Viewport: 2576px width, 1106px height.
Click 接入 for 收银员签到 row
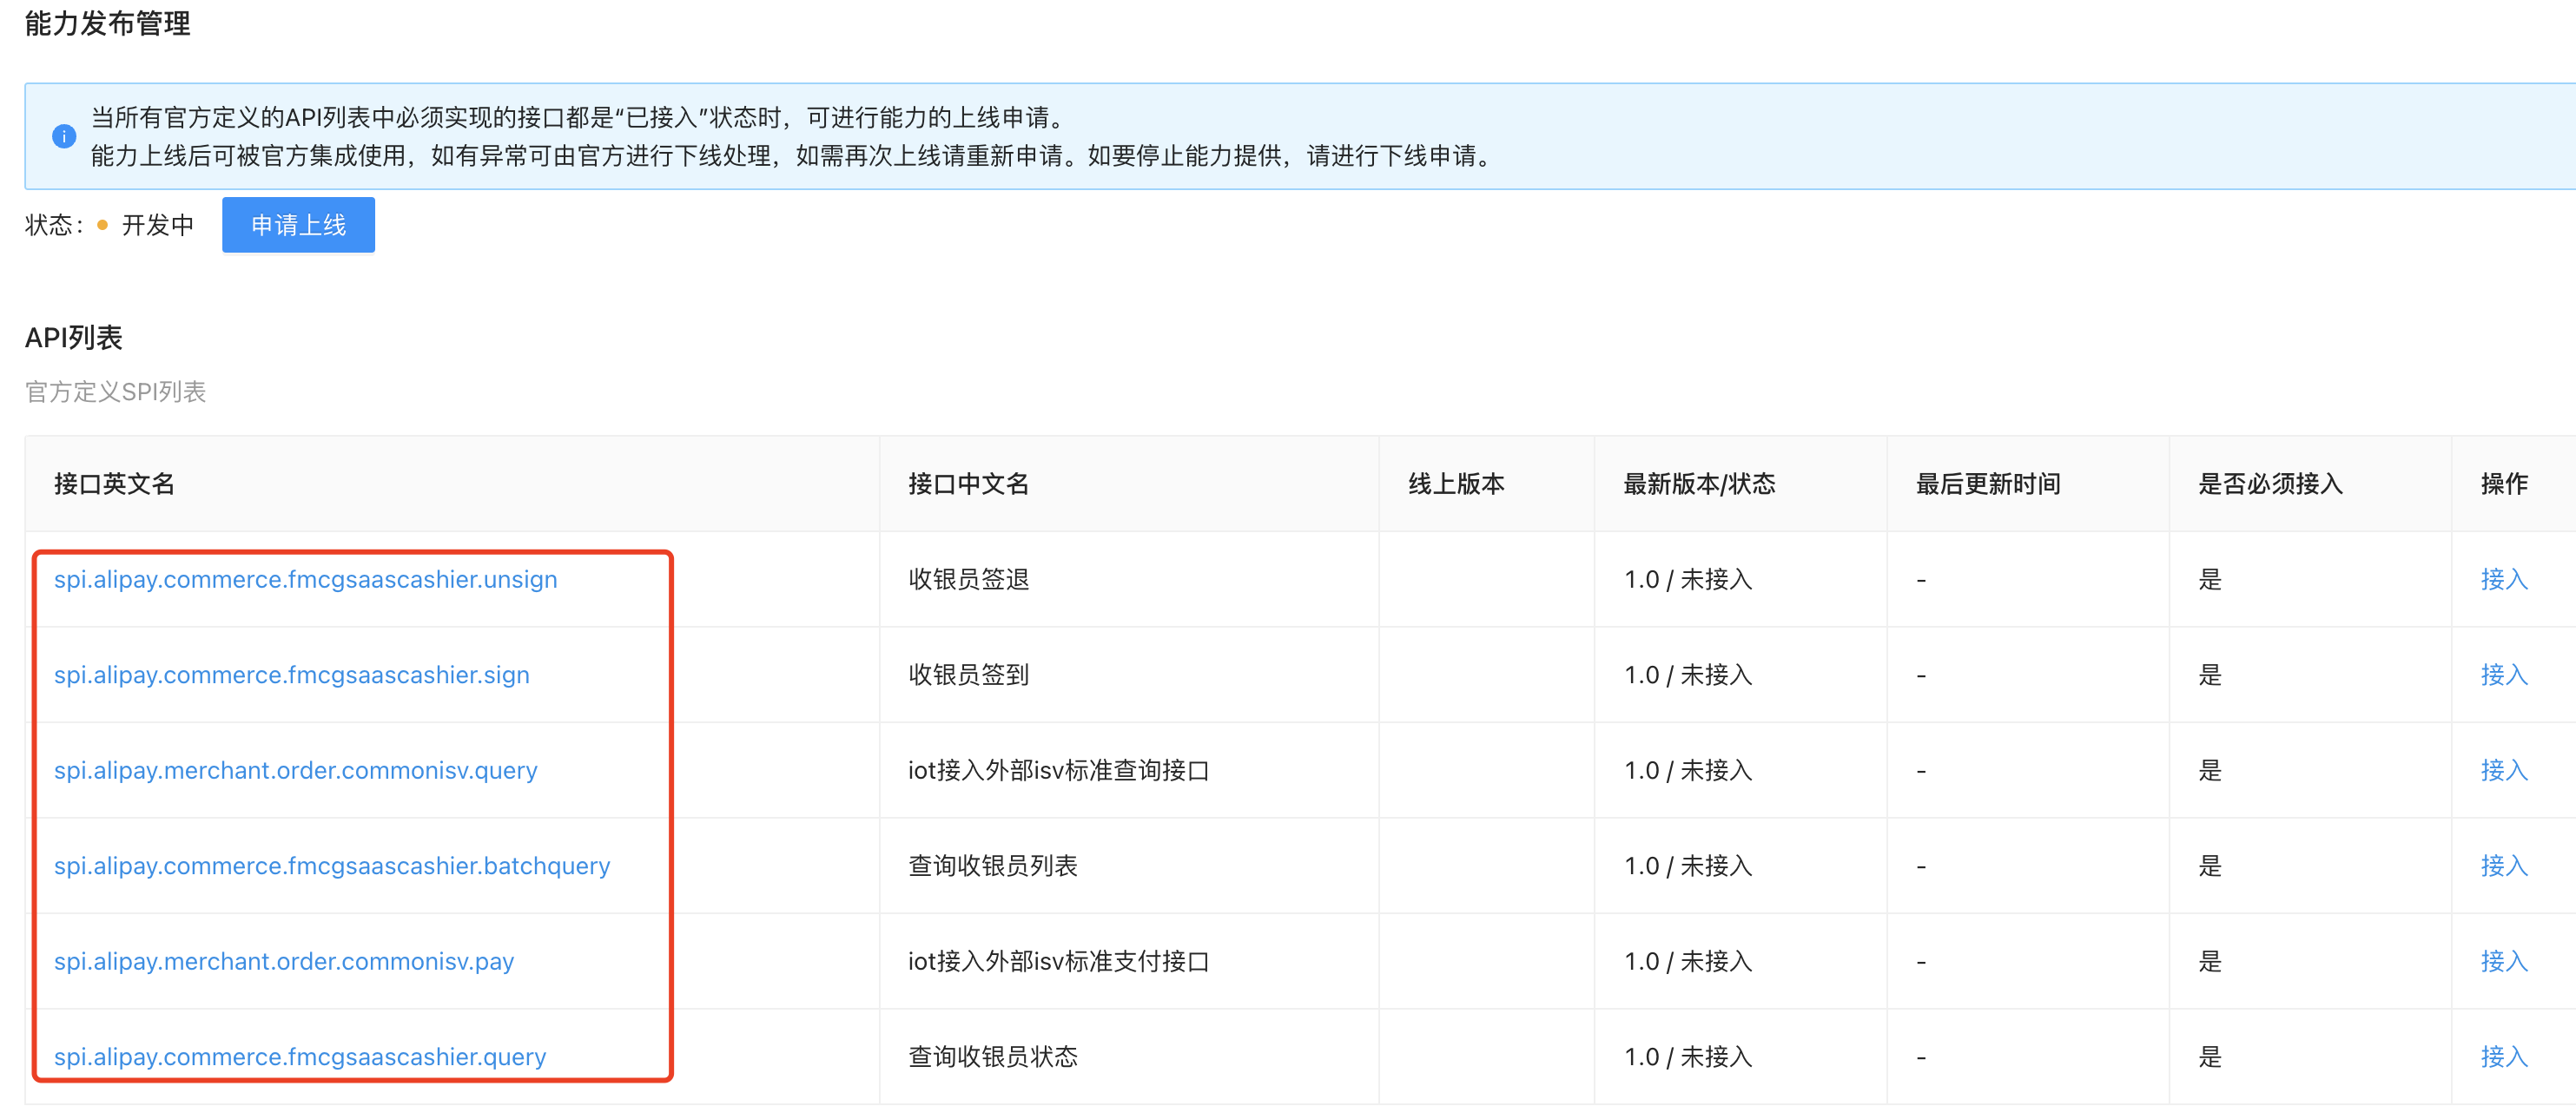coord(2503,675)
